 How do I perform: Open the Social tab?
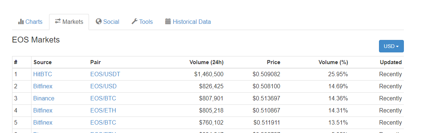(x=107, y=22)
